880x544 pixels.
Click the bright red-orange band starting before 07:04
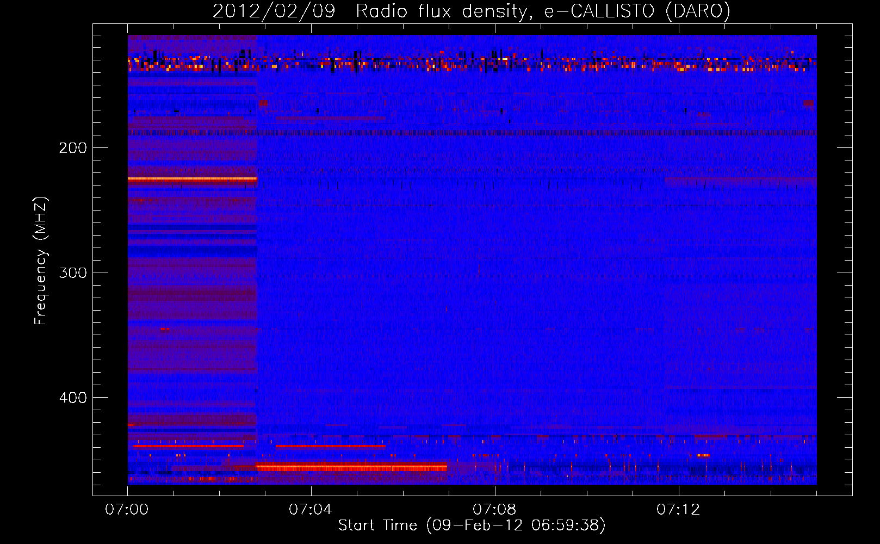351,467
